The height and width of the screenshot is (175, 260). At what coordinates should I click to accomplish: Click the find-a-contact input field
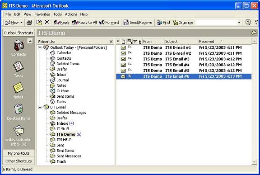(216, 23)
